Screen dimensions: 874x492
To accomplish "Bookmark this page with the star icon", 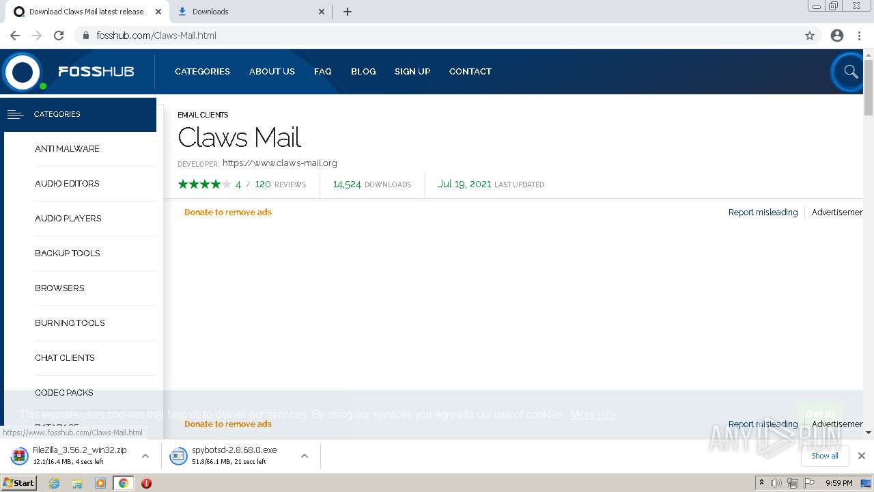I will (810, 36).
